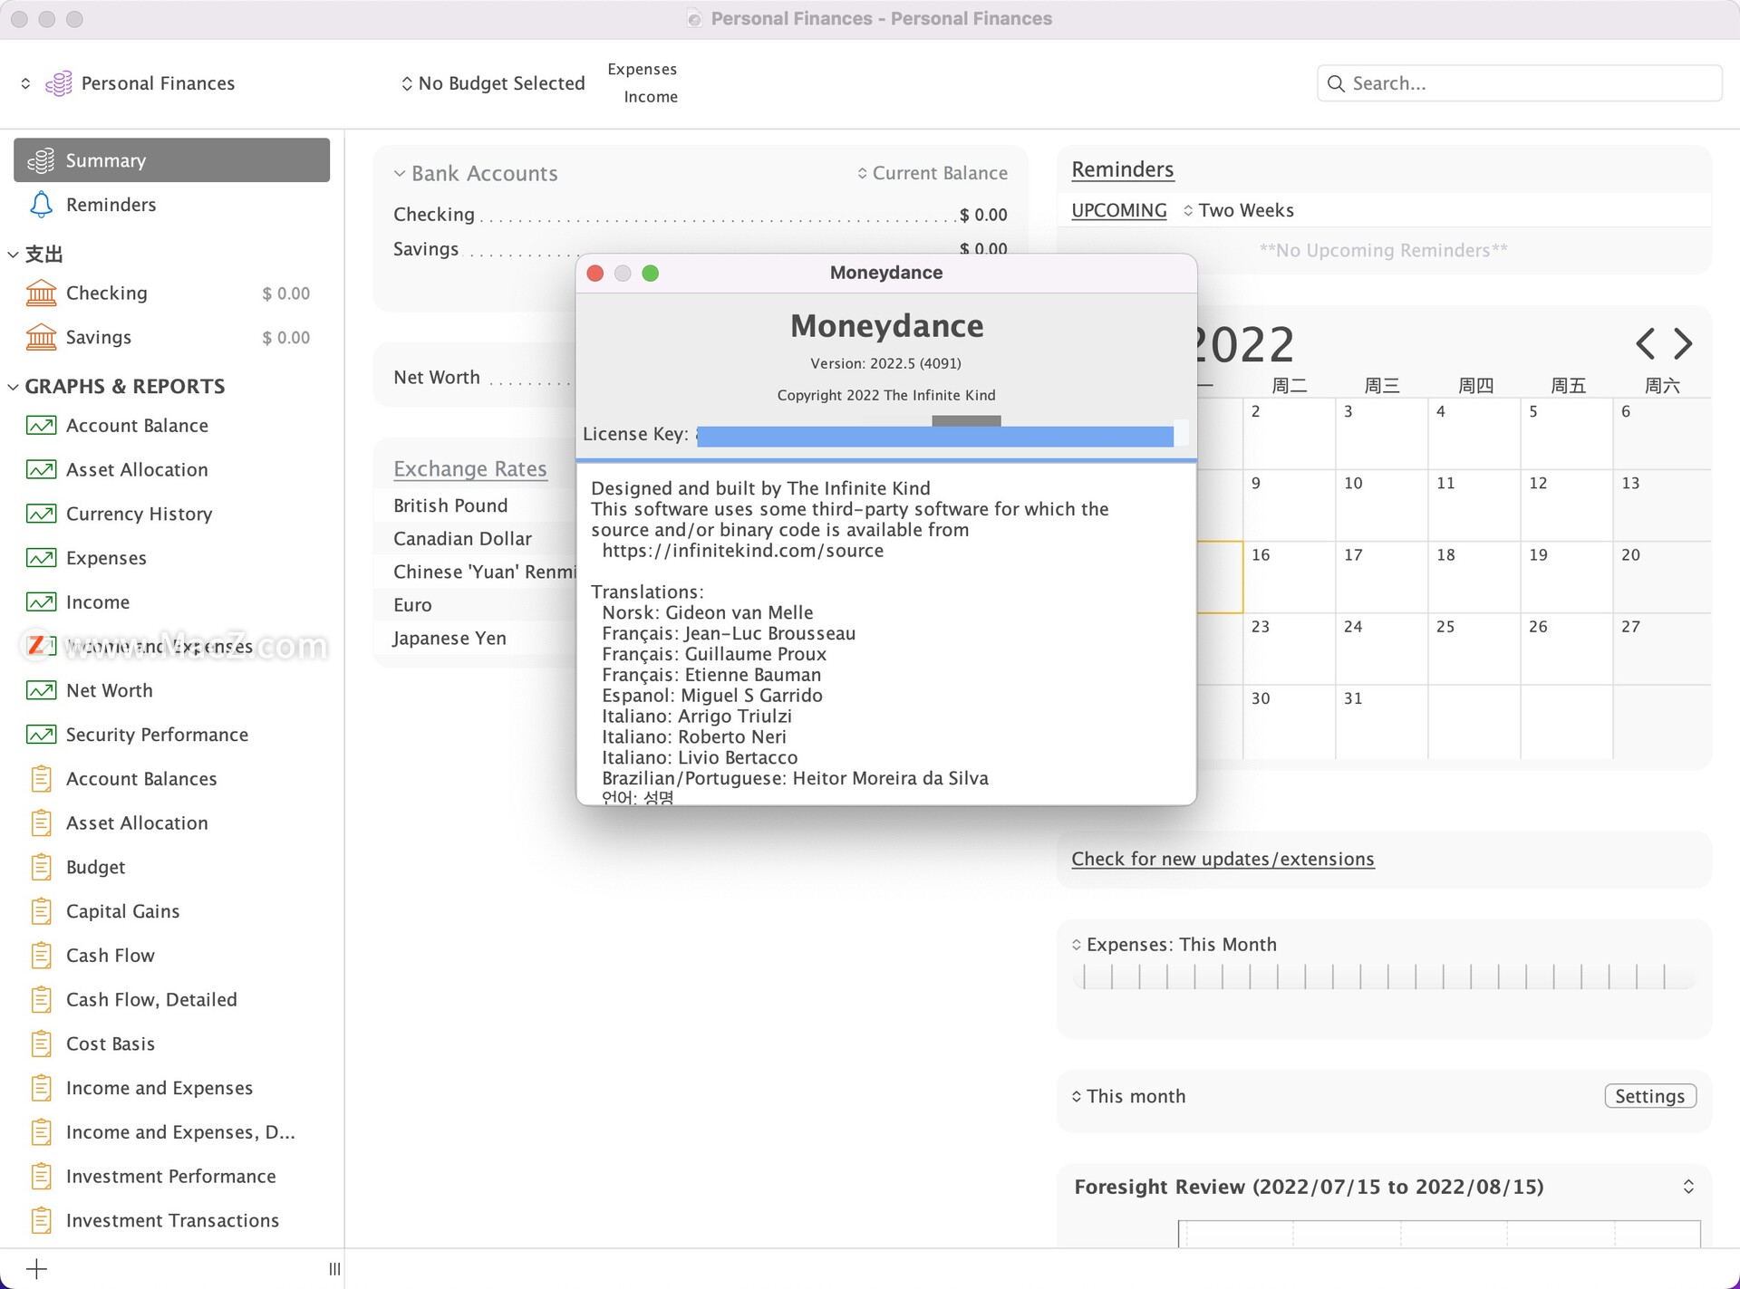
Task: Close the Moneydance about dialog
Action: [x=595, y=274]
